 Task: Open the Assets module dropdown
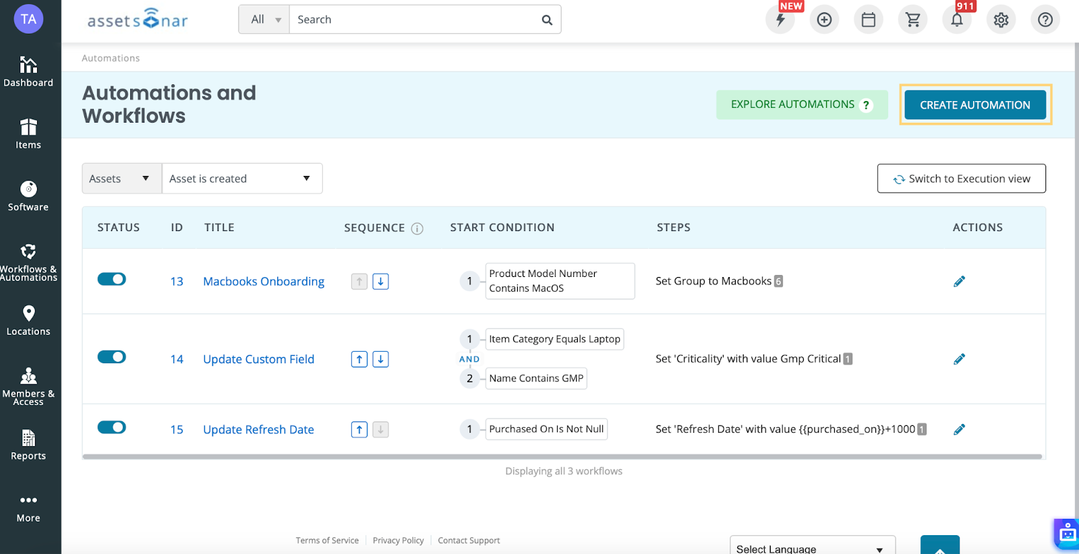pyautogui.click(x=122, y=179)
